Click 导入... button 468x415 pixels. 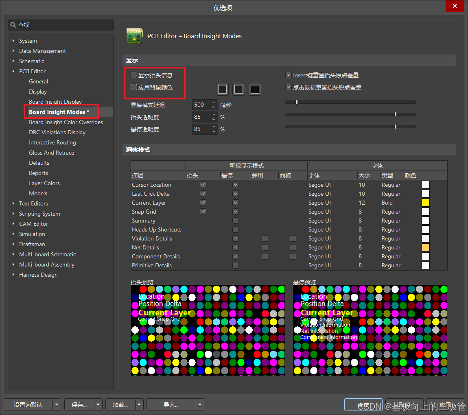tap(171, 405)
